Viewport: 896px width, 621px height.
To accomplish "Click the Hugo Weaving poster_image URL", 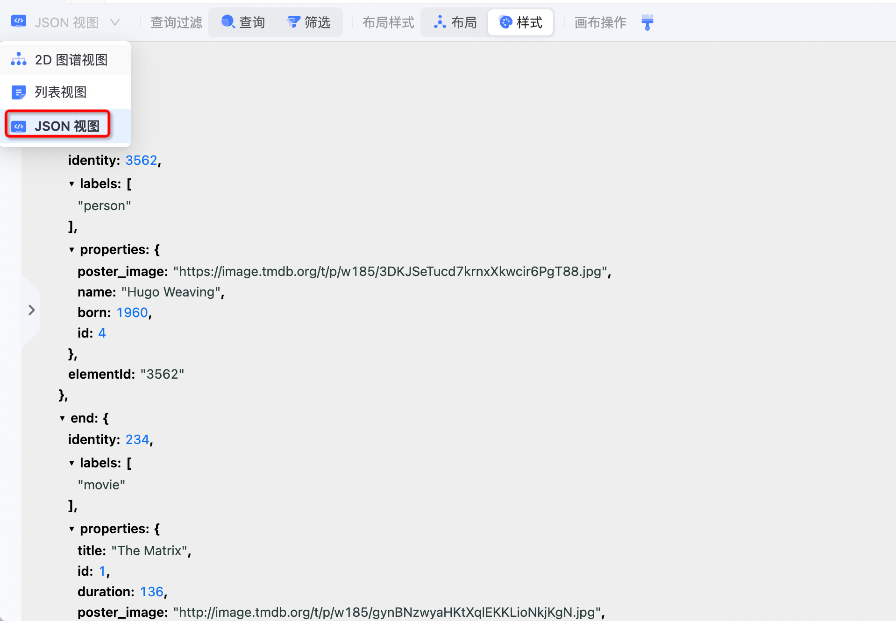I will pos(391,271).
